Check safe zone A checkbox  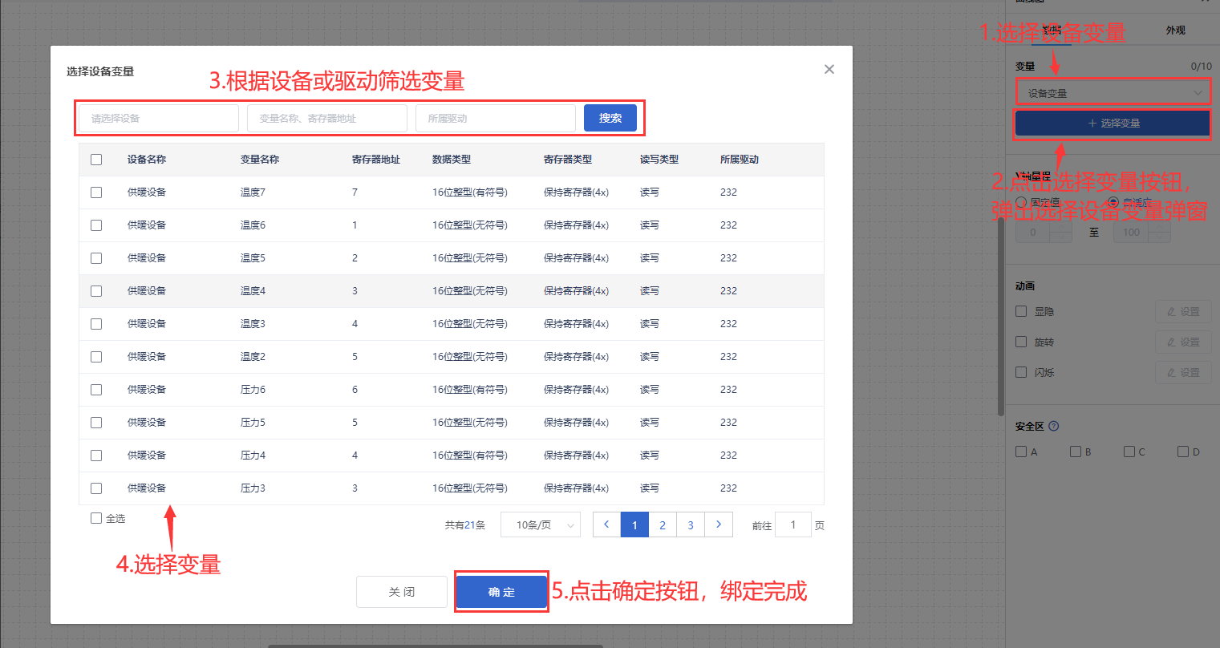tap(1021, 452)
